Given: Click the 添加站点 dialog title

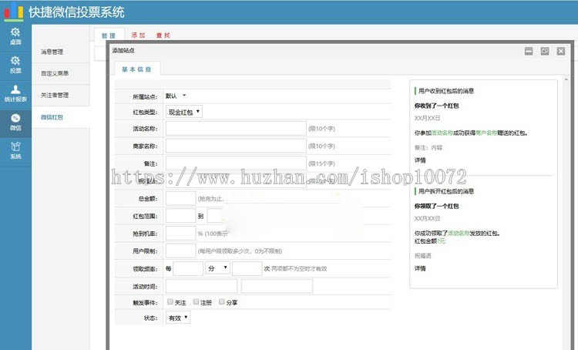Looking at the screenshot, I should click(123, 51).
